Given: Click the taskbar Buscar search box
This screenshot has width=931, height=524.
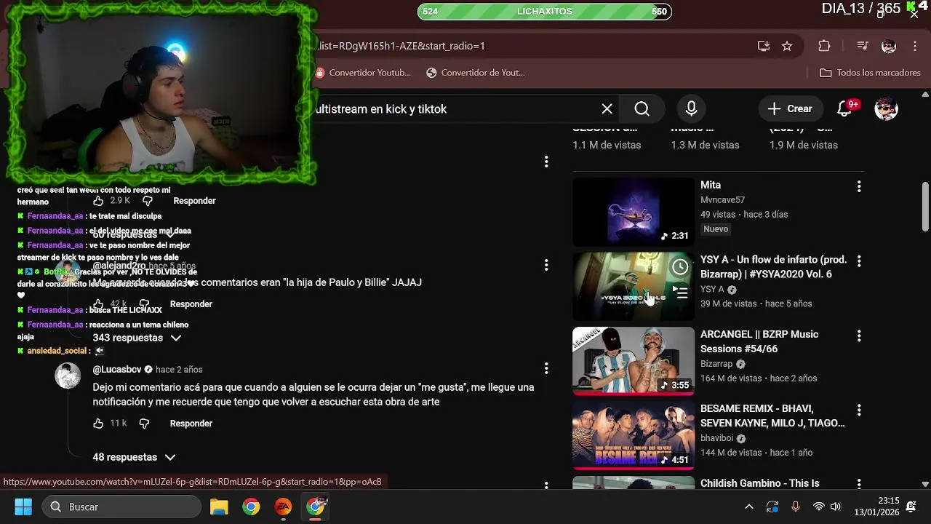Looking at the screenshot, I should [121, 507].
